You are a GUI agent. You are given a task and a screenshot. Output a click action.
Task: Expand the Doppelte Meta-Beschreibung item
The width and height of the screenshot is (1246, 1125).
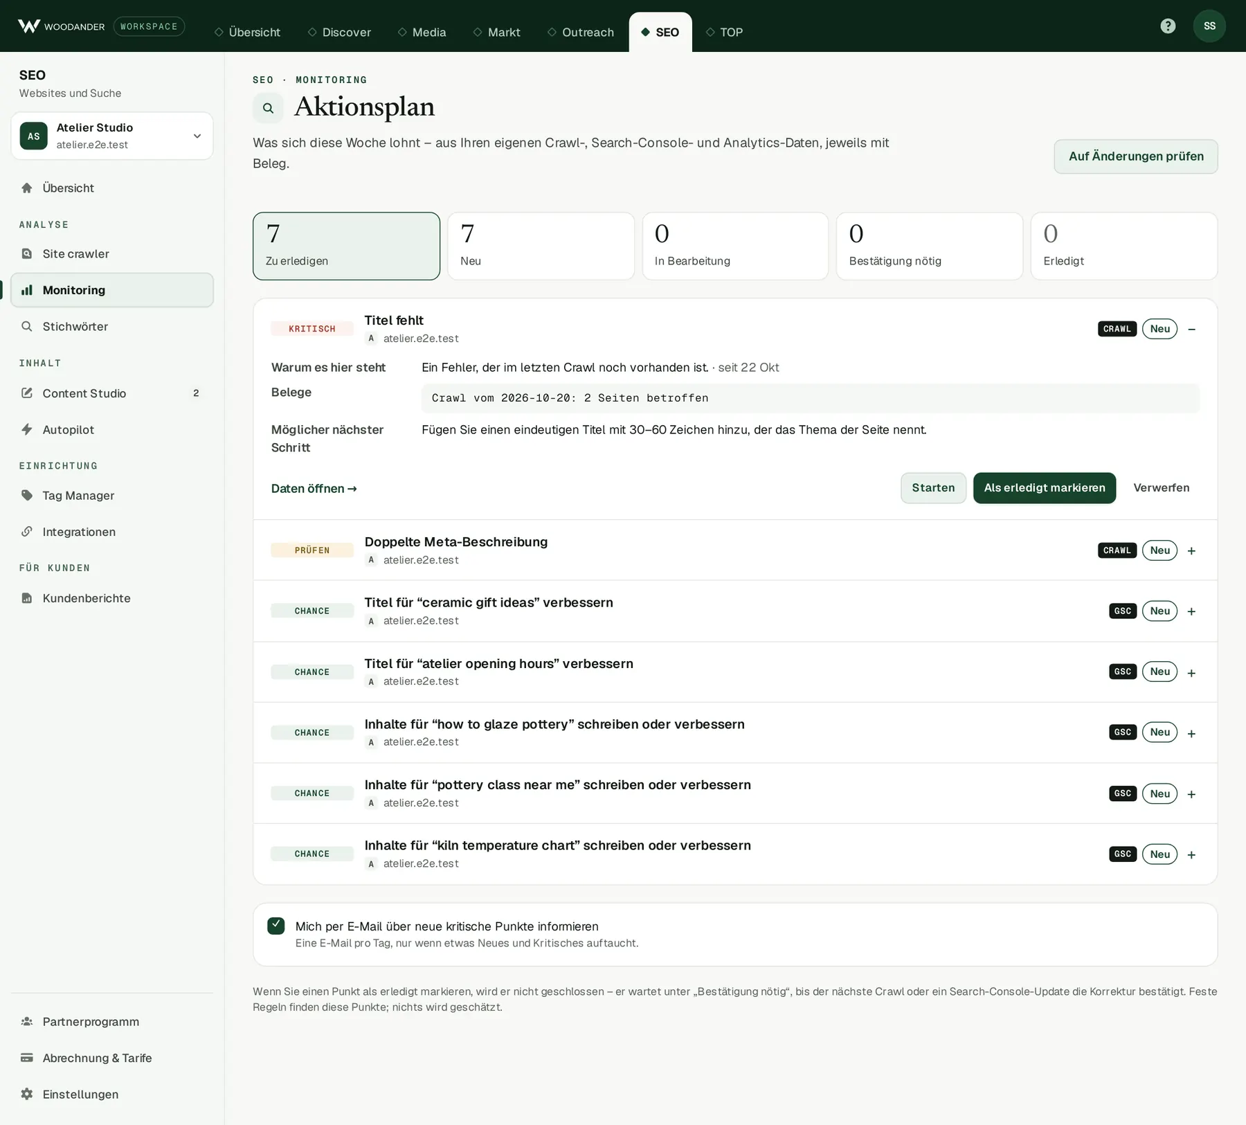[x=1191, y=551]
